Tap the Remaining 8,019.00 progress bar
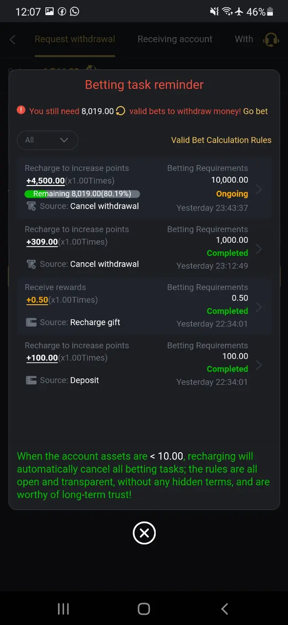The width and height of the screenshot is (288, 625). coord(82,194)
